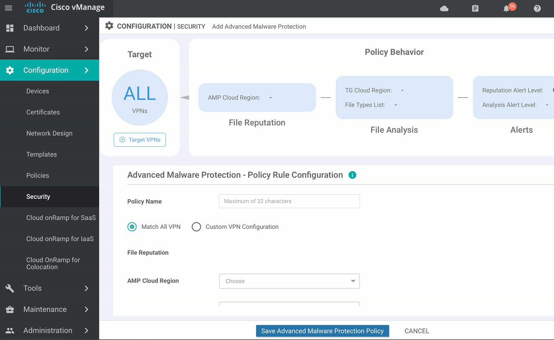Click the Target VPNs button

coord(139,139)
